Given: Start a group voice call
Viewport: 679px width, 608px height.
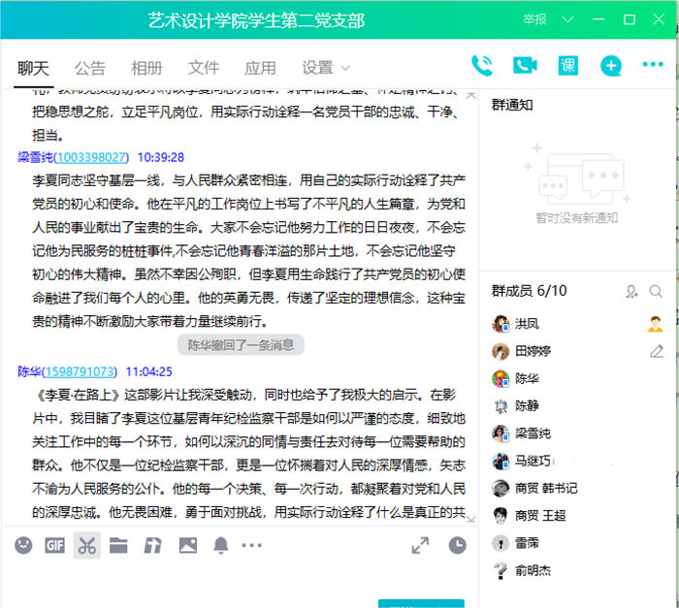Looking at the screenshot, I should pos(481,66).
